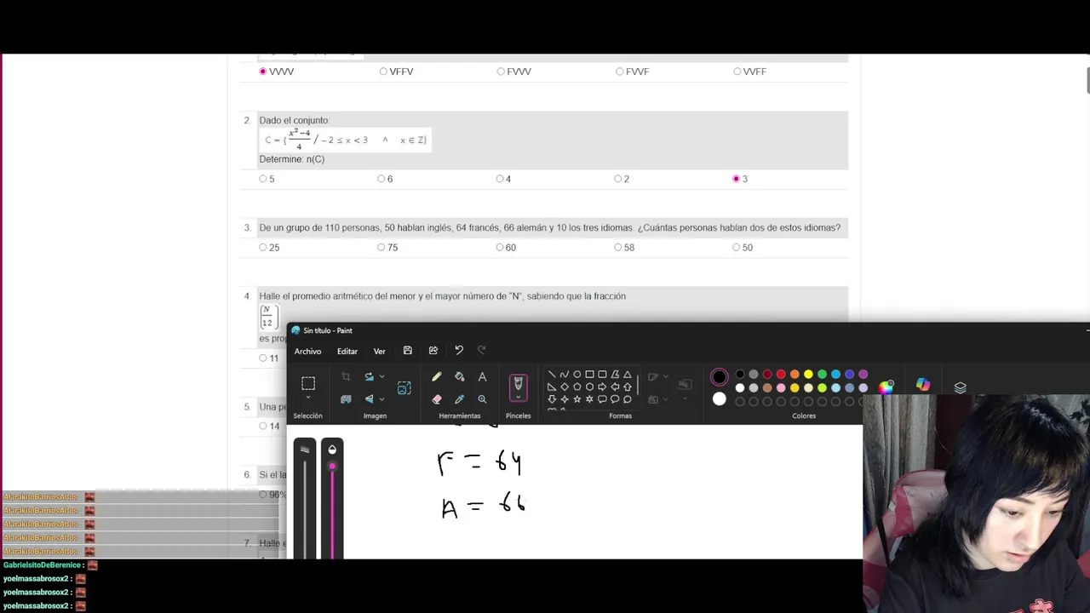The height and width of the screenshot is (613, 1090).
Task: Click the Paint brush tool icon
Action: click(x=518, y=384)
